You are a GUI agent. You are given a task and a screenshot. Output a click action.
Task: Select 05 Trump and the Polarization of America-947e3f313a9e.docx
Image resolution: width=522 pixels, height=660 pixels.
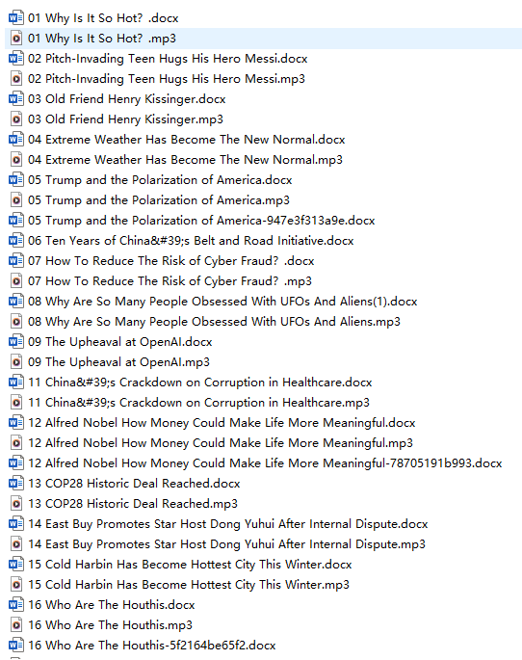tap(201, 220)
